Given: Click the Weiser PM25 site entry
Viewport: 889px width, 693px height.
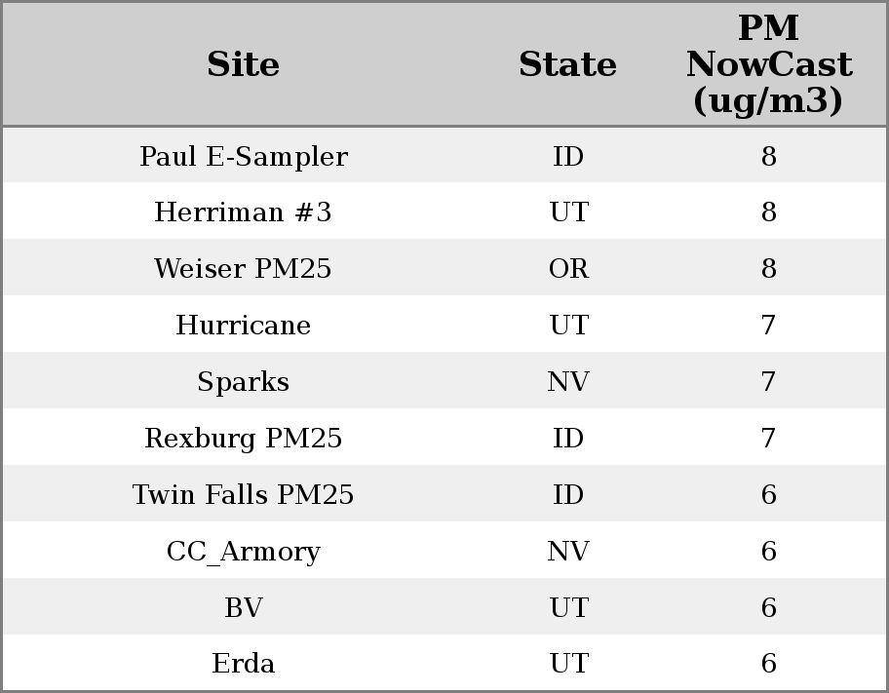Looking at the screenshot, I should 243,269.
